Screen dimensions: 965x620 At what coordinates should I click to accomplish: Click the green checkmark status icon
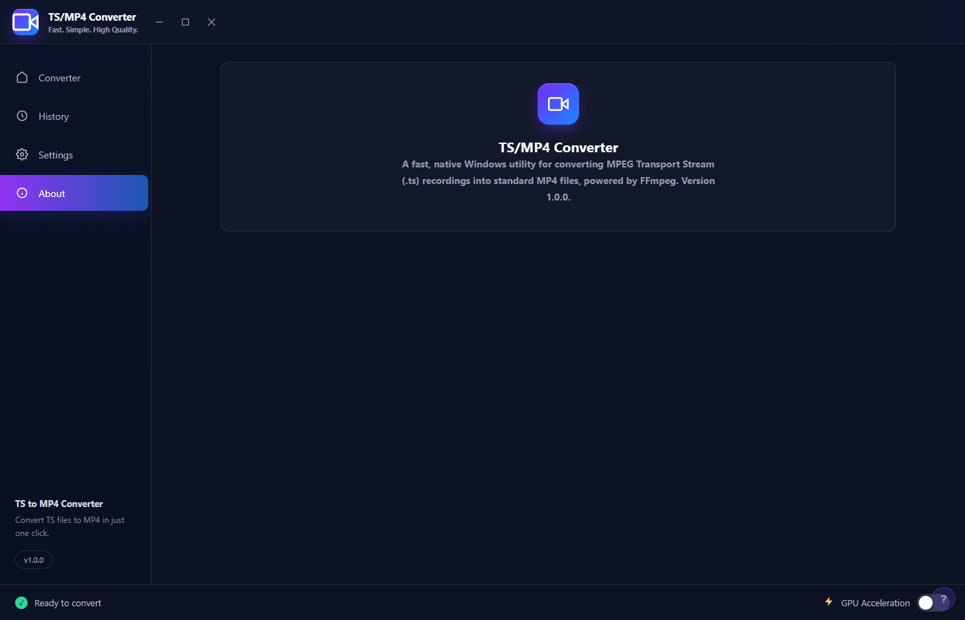[x=21, y=603]
